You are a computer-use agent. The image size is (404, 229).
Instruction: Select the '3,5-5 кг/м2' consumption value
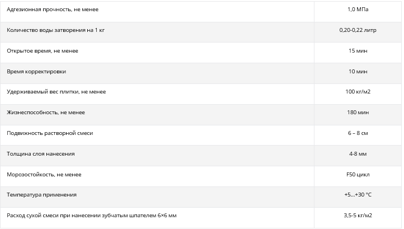pyautogui.click(x=358, y=216)
